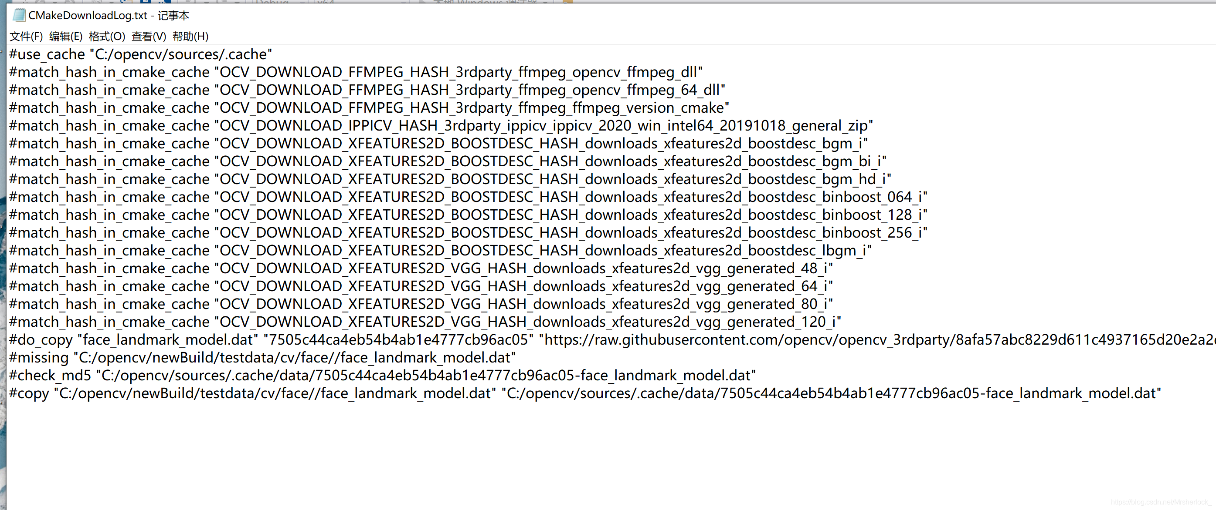Open the 文件(F) File menu

click(x=26, y=36)
